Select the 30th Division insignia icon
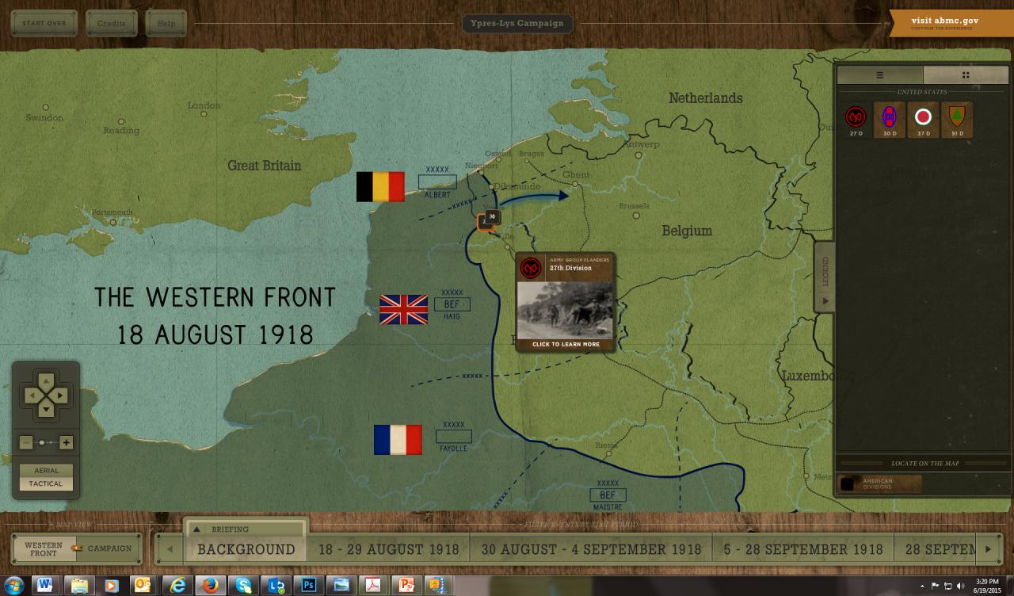 889,118
